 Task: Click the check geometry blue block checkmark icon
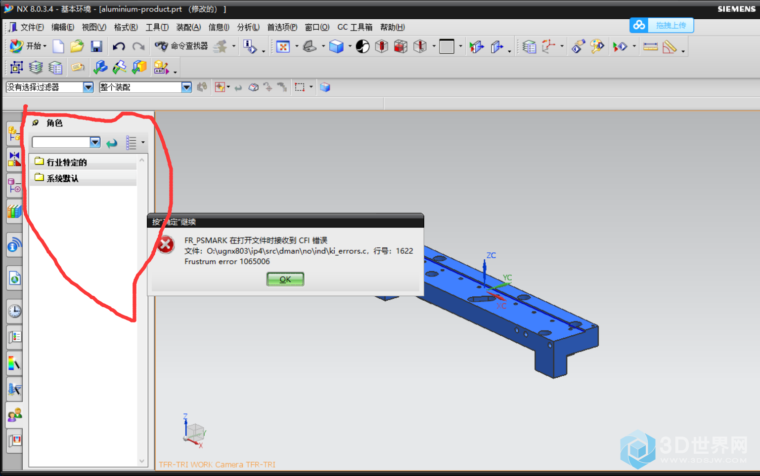click(100, 67)
